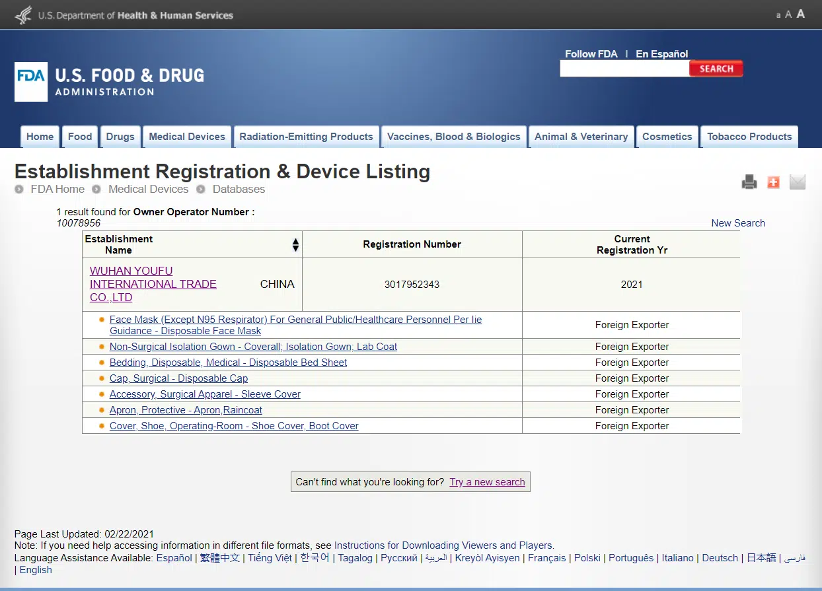
Task: Open Non-Surgical Isolation Gown listing
Action: click(x=253, y=347)
